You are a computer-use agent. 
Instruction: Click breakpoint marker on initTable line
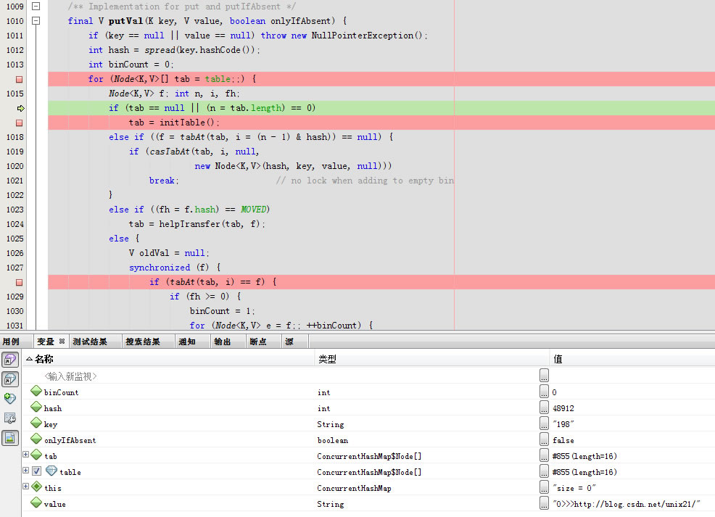tap(19, 123)
